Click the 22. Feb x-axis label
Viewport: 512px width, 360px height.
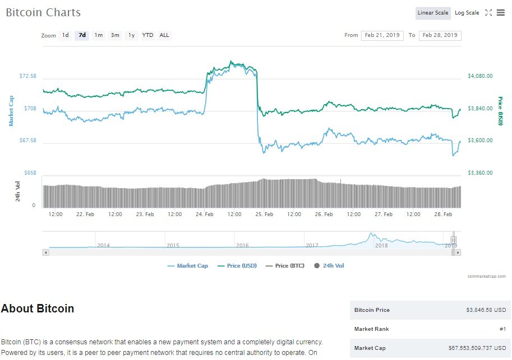[x=85, y=214]
